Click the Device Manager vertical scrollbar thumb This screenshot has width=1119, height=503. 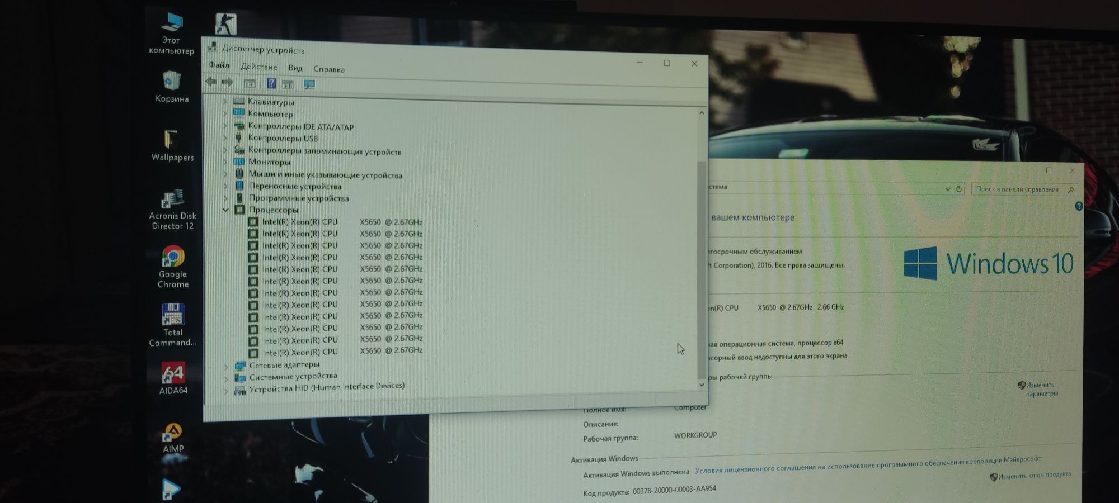click(x=702, y=270)
